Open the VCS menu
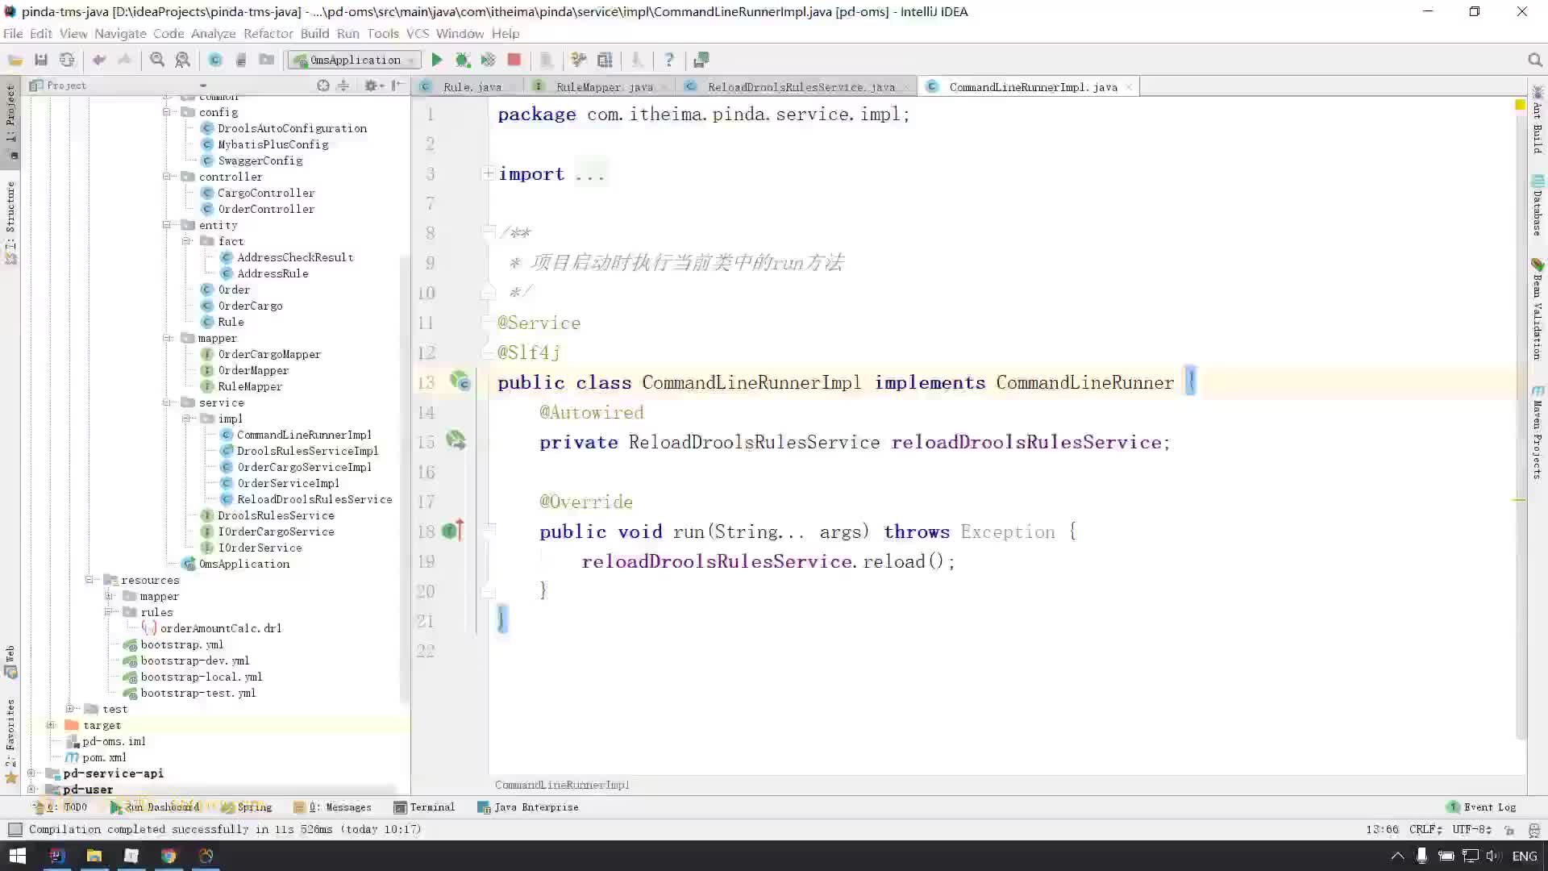Screen dimensions: 1548x871 pos(418,33)
